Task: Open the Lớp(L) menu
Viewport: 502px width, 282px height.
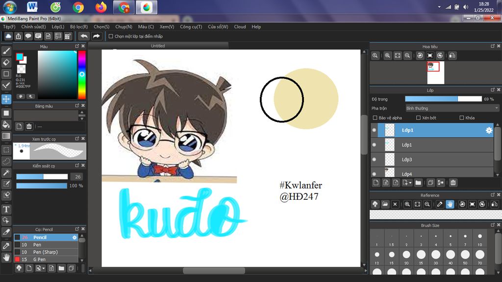Action: tap(58, 27)
